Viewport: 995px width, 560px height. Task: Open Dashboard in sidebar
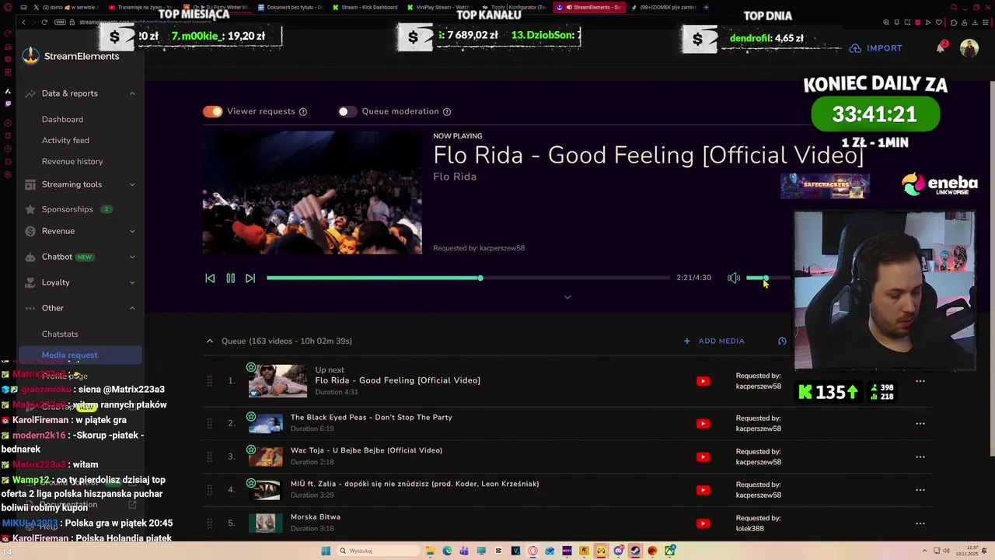point(62,119)
